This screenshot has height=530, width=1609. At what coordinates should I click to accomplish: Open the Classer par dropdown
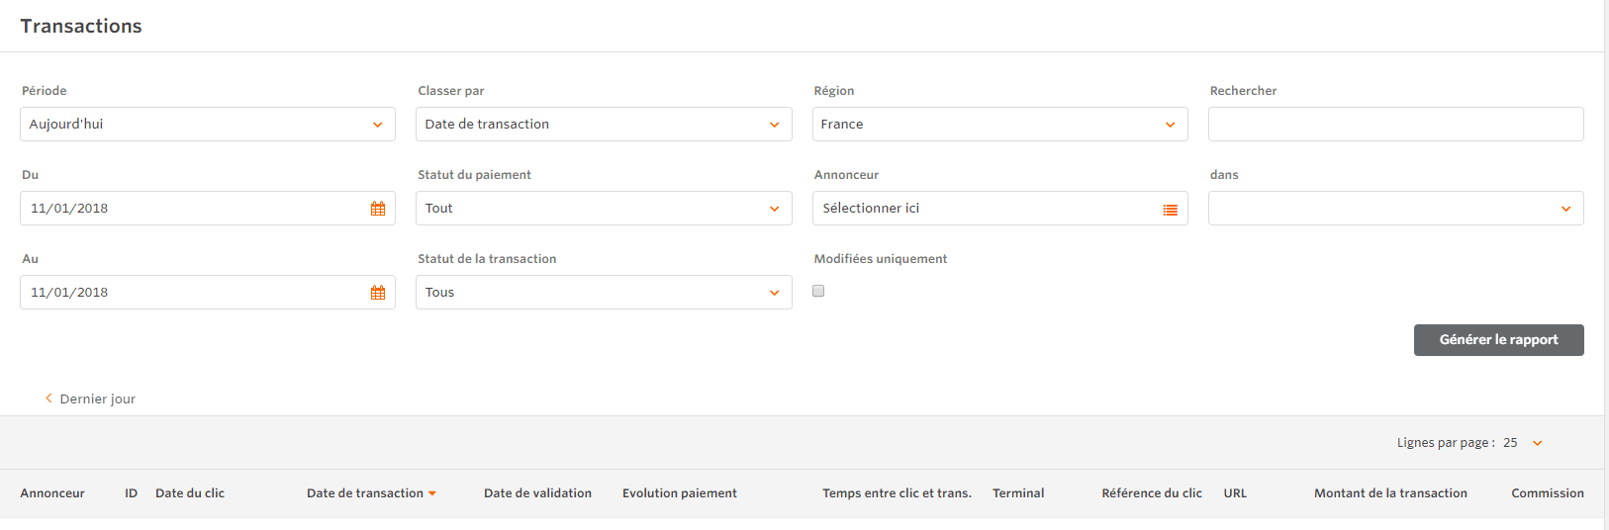pyautogui.click(x=604, y=125)
